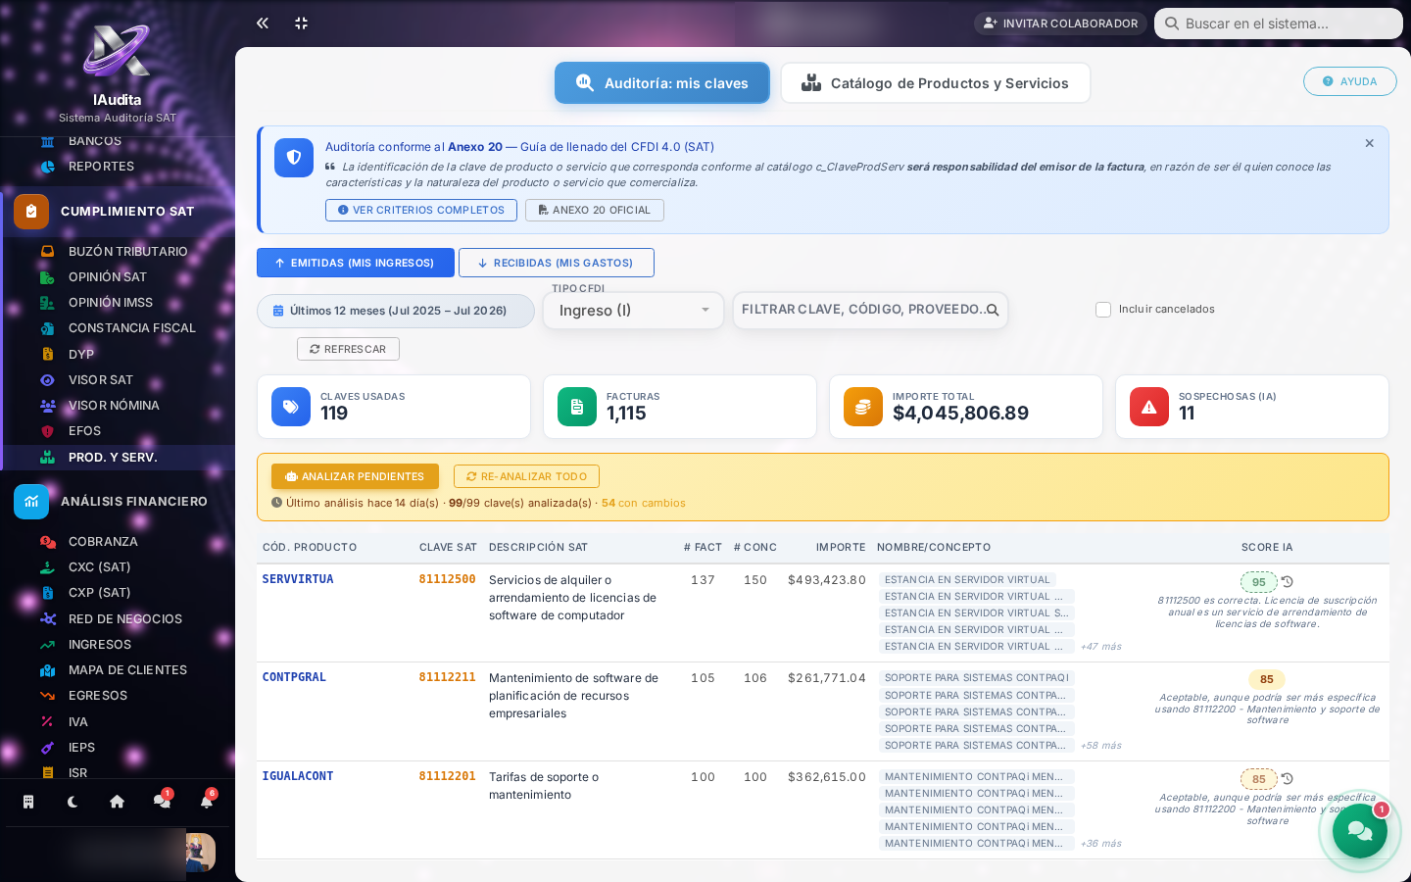The height and width of the screenshot is (882, 1411).
Task: Expand the Análisis Financiero section
Action: [x=120, y=501]
